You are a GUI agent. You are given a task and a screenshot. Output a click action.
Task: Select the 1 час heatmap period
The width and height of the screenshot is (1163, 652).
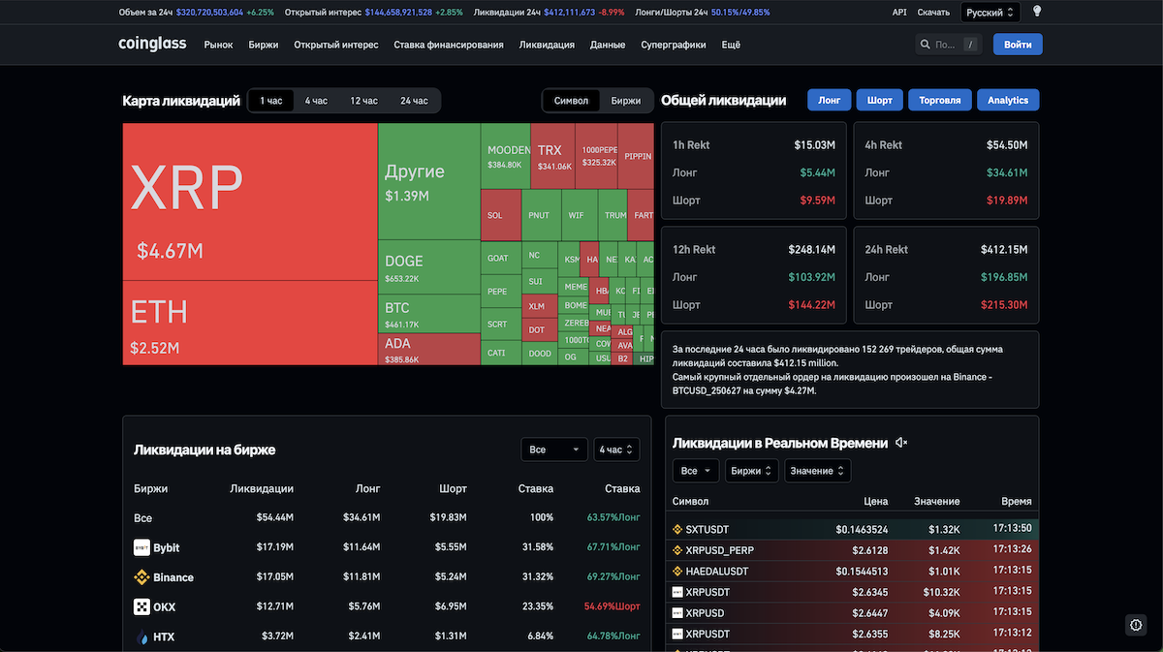coord(270,101)
